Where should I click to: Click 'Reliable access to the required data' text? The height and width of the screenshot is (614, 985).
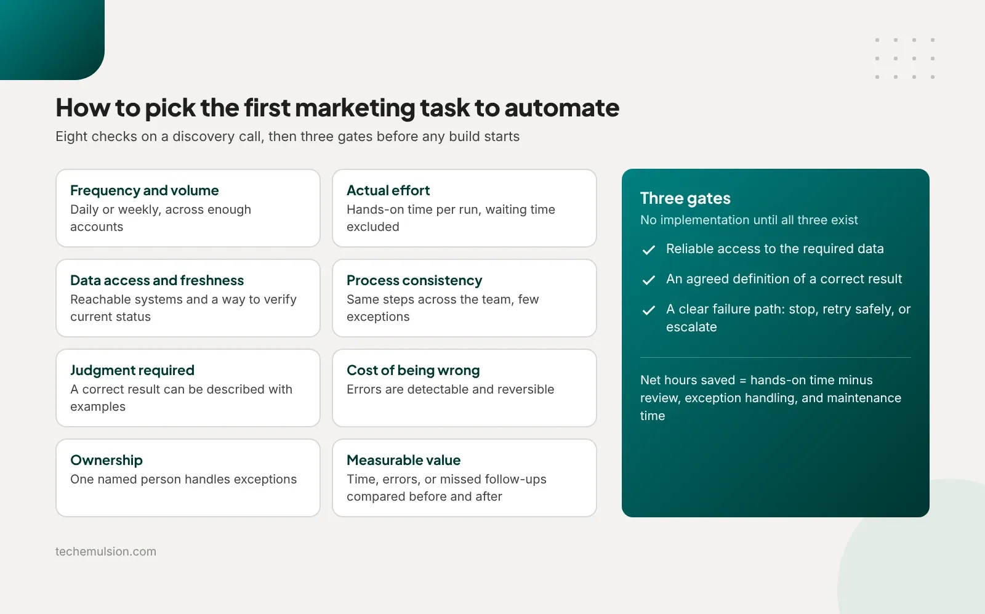point(775,249)
